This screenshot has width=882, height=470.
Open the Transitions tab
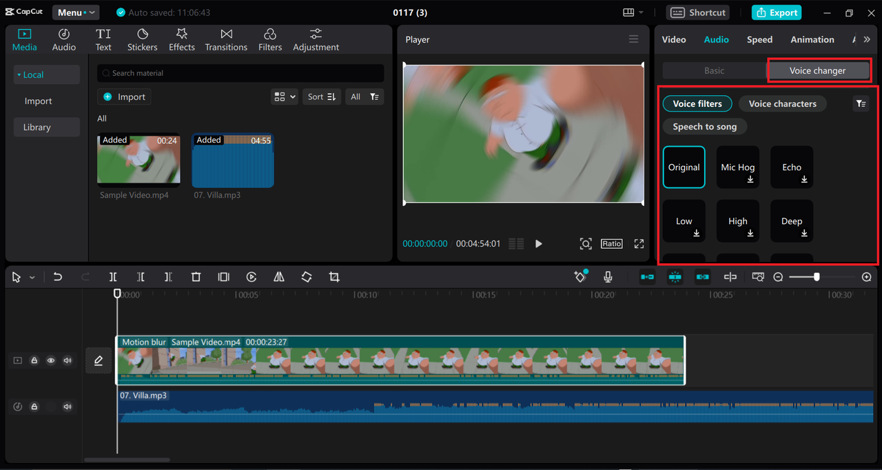click(x=226, y=40)
